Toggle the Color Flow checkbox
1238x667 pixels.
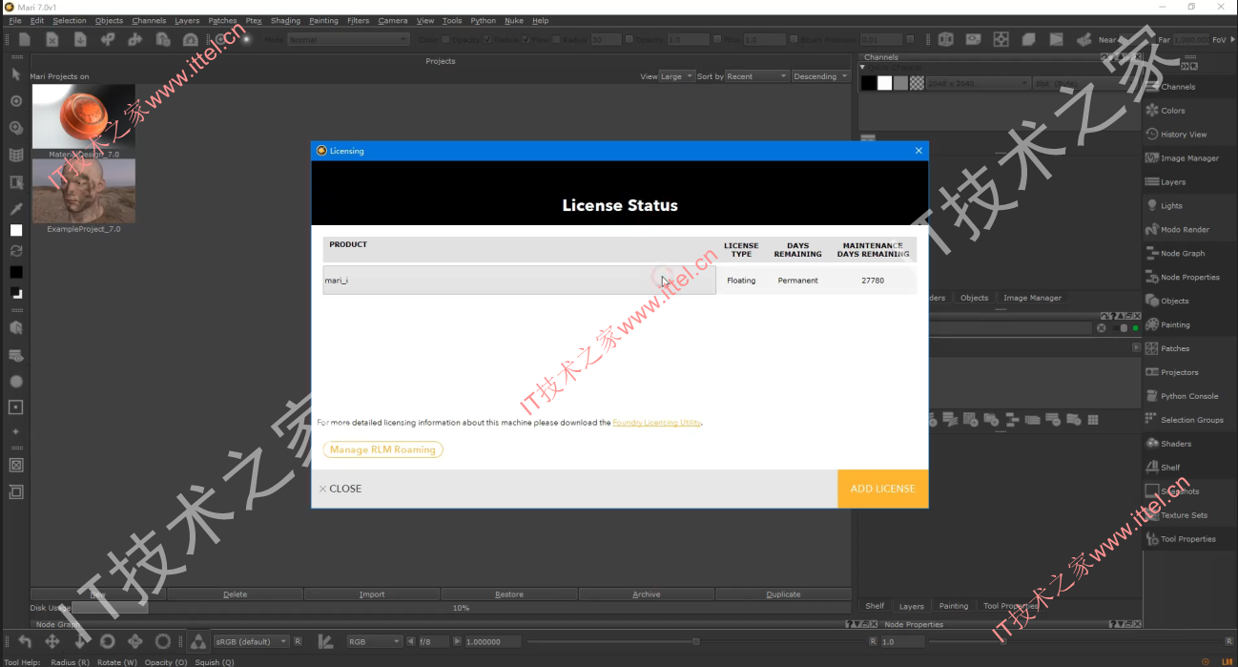[526, 39]
